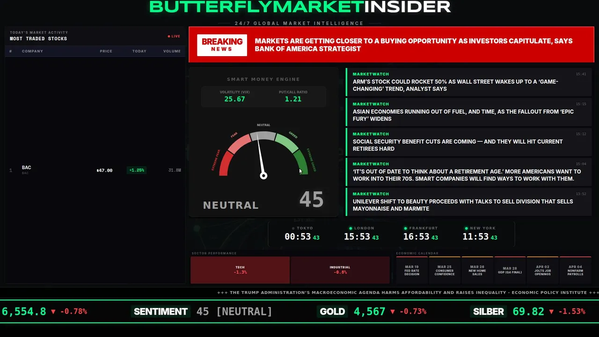Screen dimensions: 599x337
Task: Open the Apr 04 Nonfarm Payrolls event
Action: tap(576, 270)
